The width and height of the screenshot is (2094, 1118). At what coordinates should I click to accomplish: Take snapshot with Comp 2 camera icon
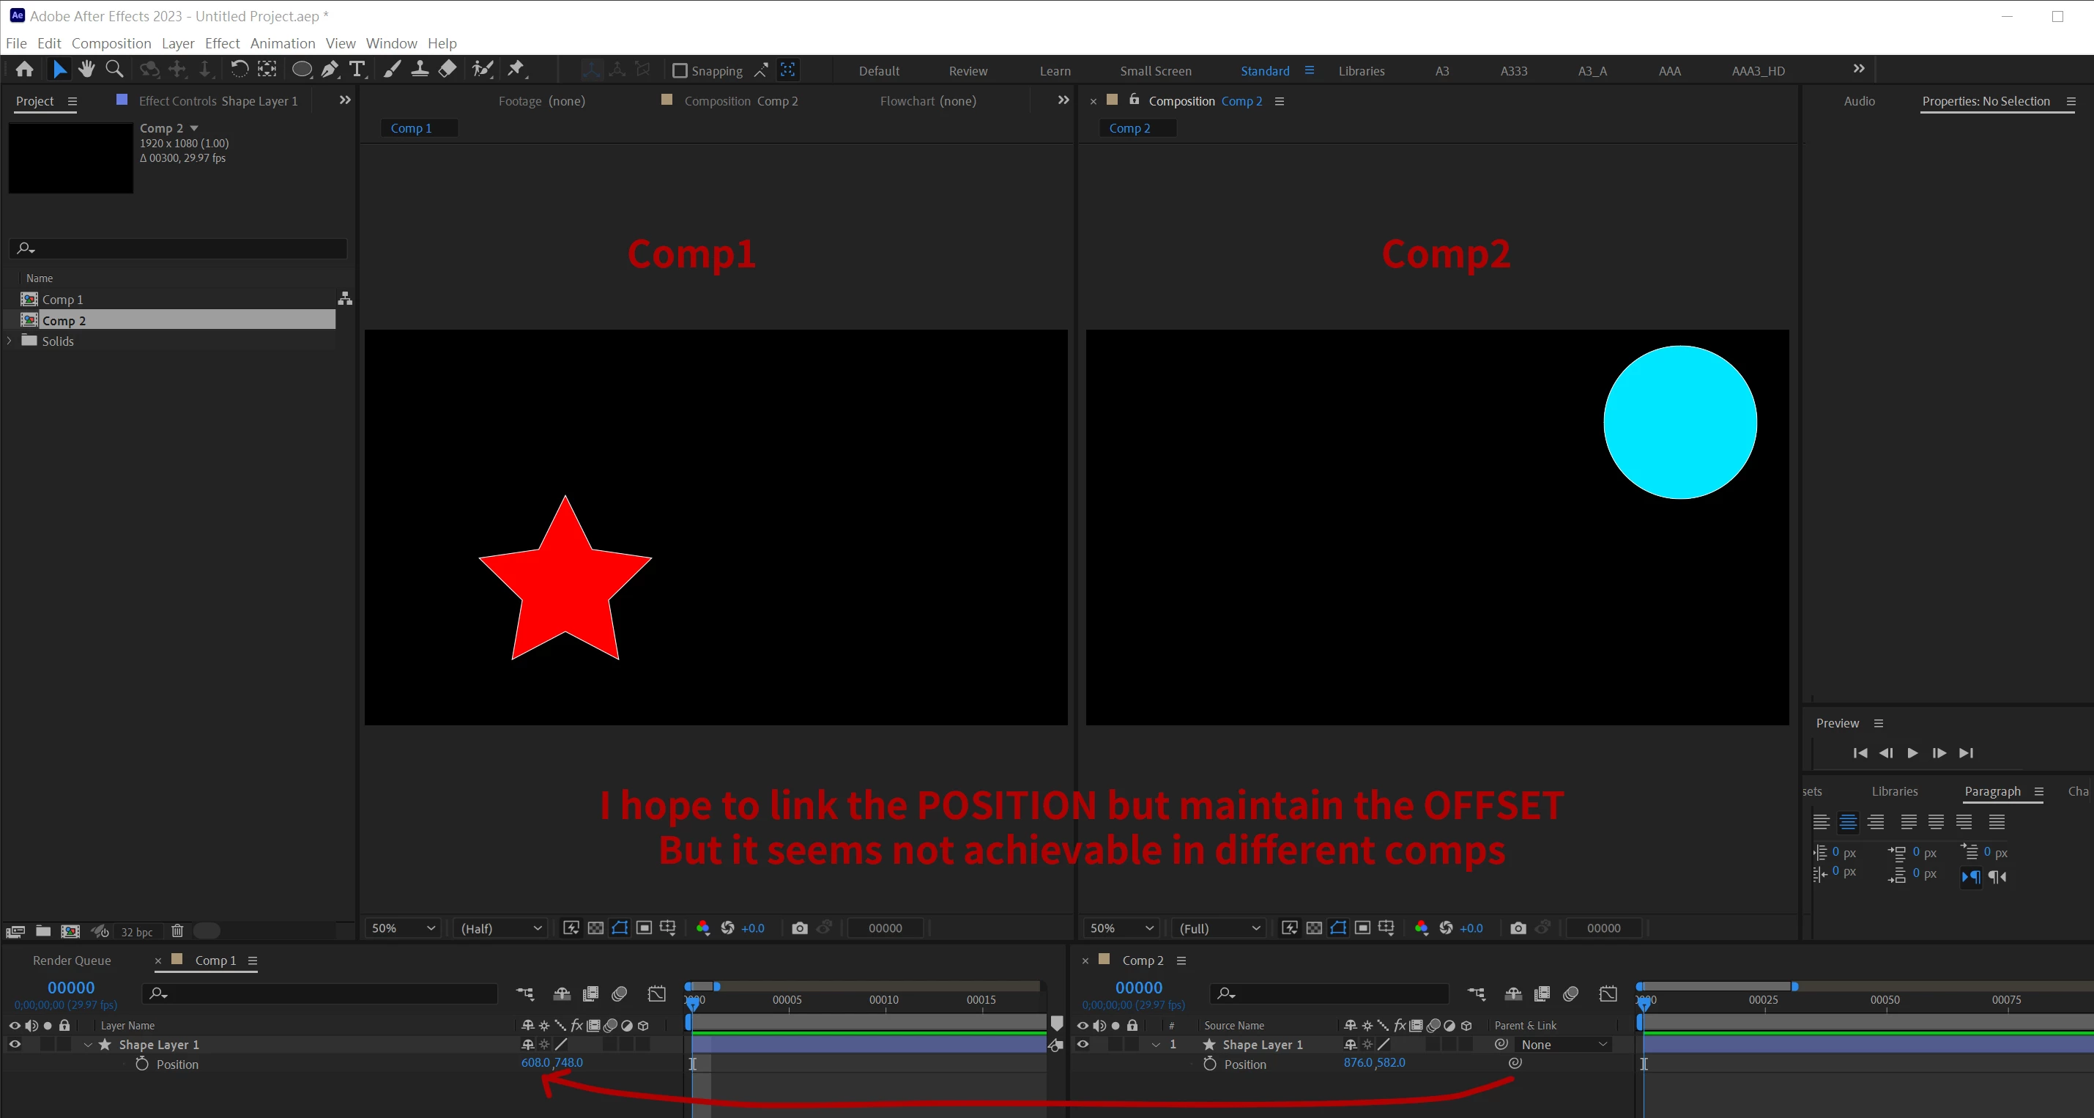(x=1517, y=928)
